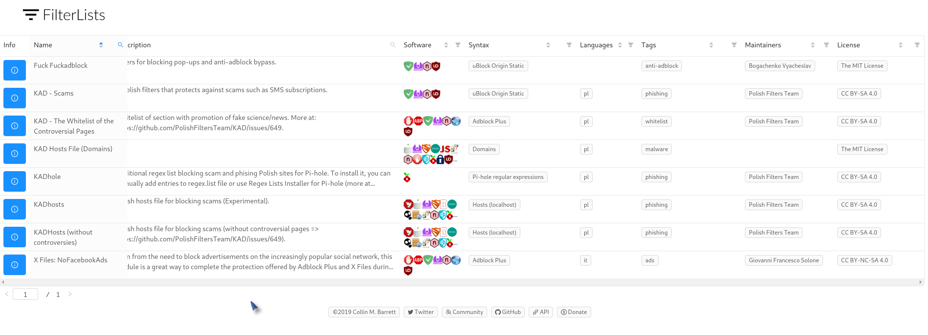Click the FilterLists logo icon
This screenshot has height=335, width=928.
click(31, 15)
